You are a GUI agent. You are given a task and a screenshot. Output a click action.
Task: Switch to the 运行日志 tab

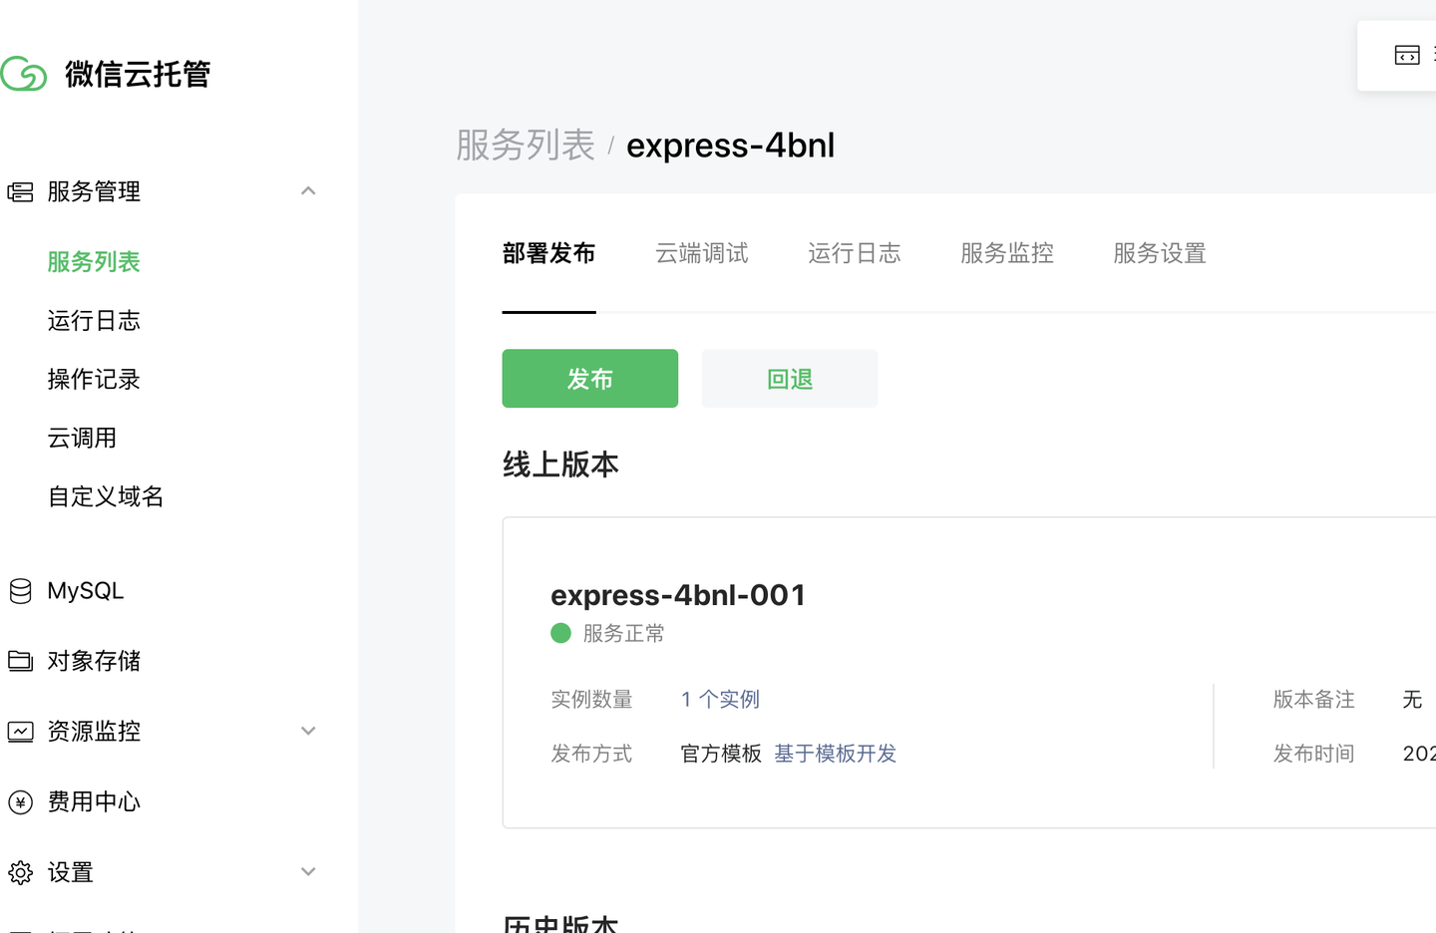click(x=854, y=253)
